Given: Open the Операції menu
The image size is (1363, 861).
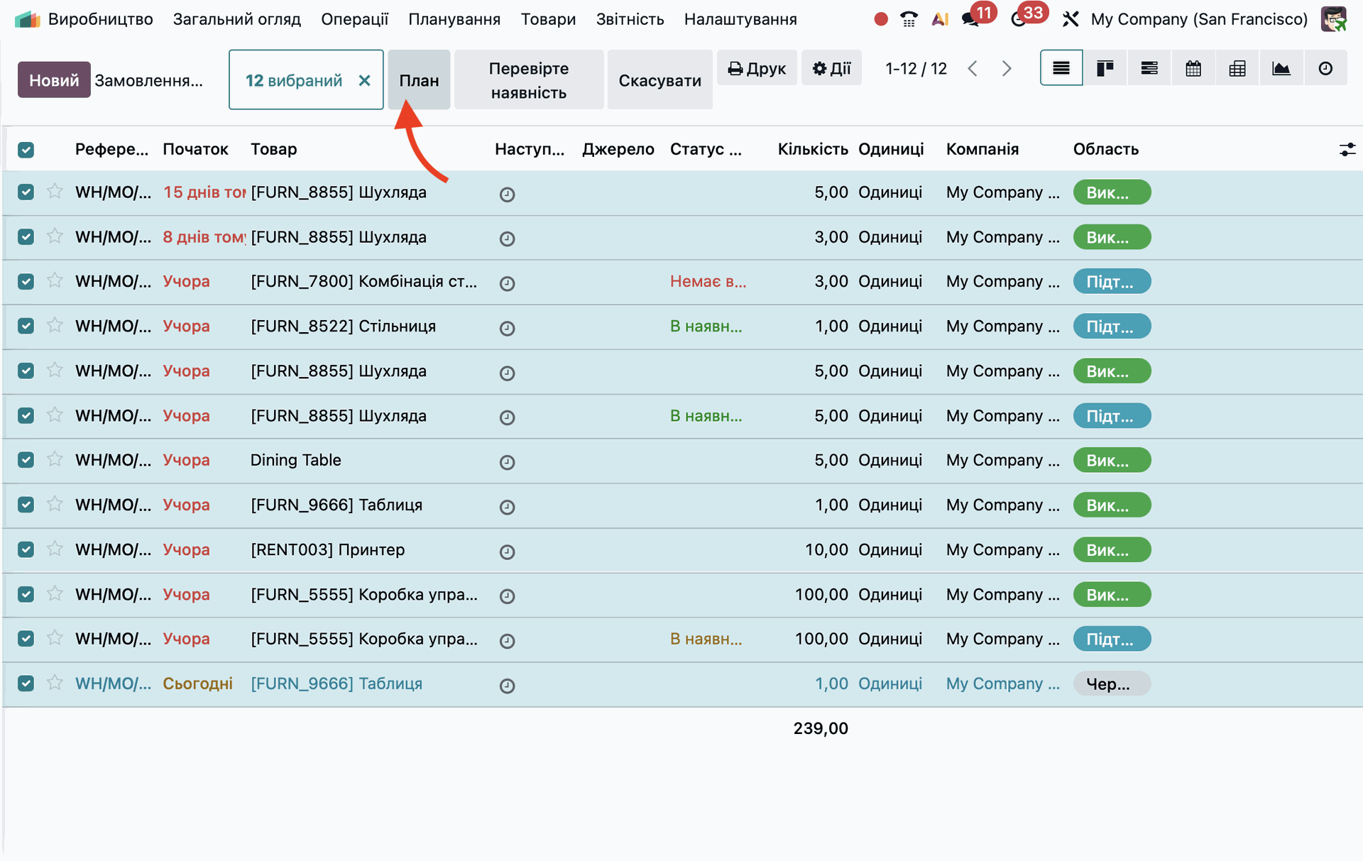Looking at the screenshot, I should pyautogui.click(x=354, y=19).
